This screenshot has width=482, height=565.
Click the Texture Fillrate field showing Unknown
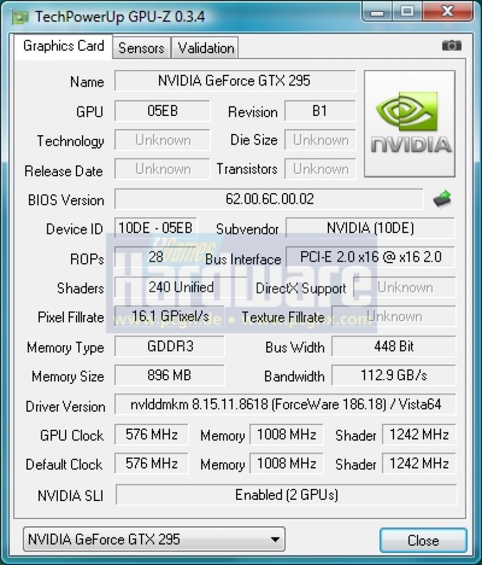click(x=393, y=316)
